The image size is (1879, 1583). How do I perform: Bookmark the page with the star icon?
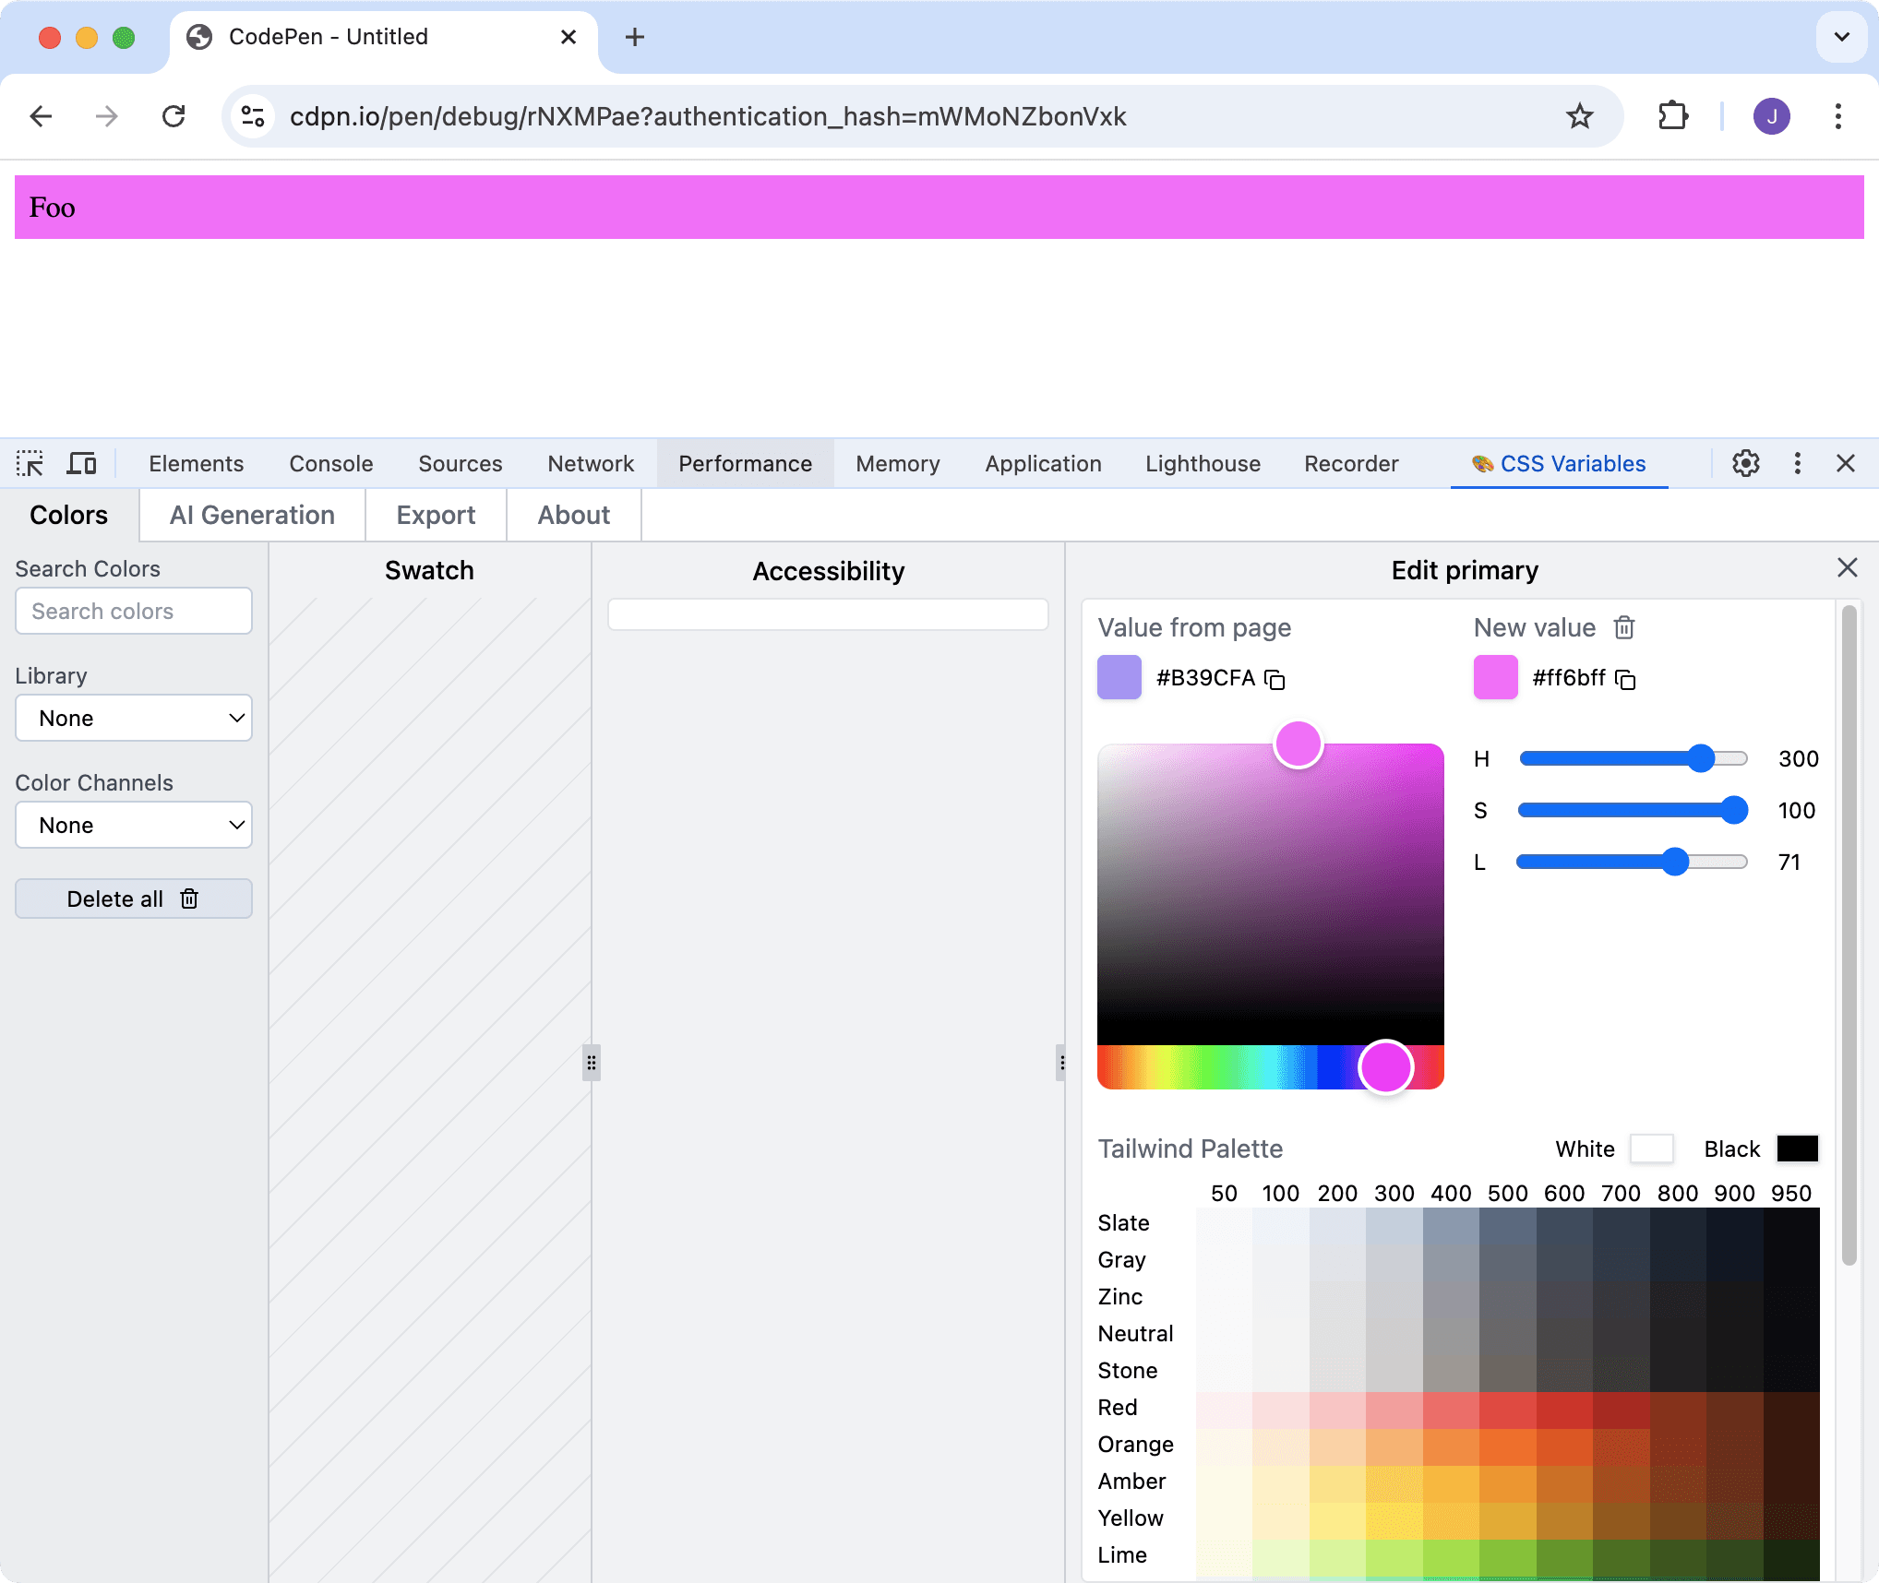coord(1580,116)
